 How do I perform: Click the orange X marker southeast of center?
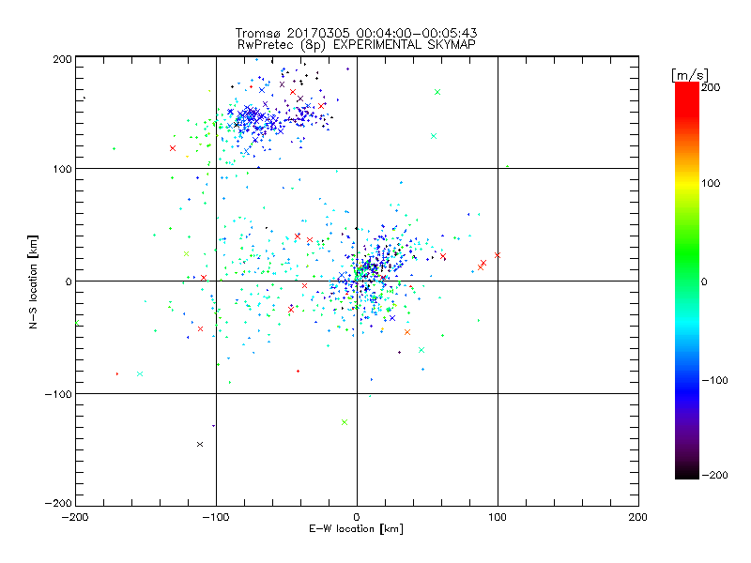[407, 332]
